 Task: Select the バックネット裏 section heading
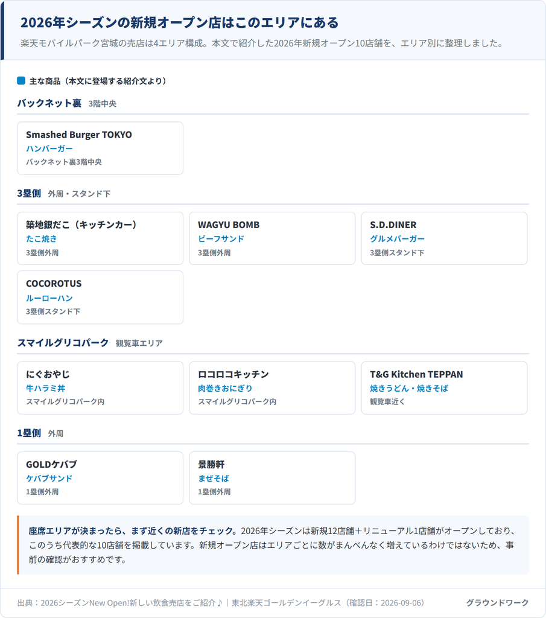pos(49,103)
